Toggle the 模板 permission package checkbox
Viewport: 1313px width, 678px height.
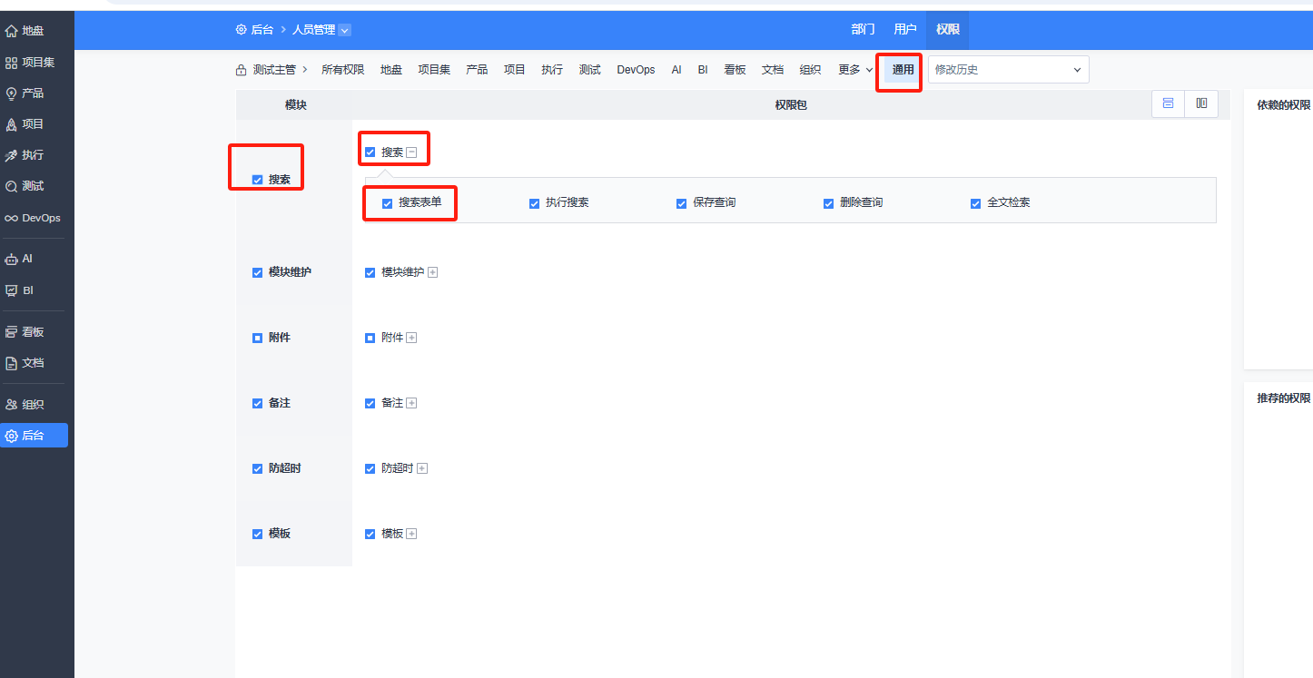tap(370, 534)
